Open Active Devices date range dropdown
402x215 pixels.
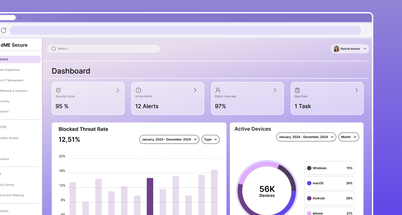tap(306, 137)
